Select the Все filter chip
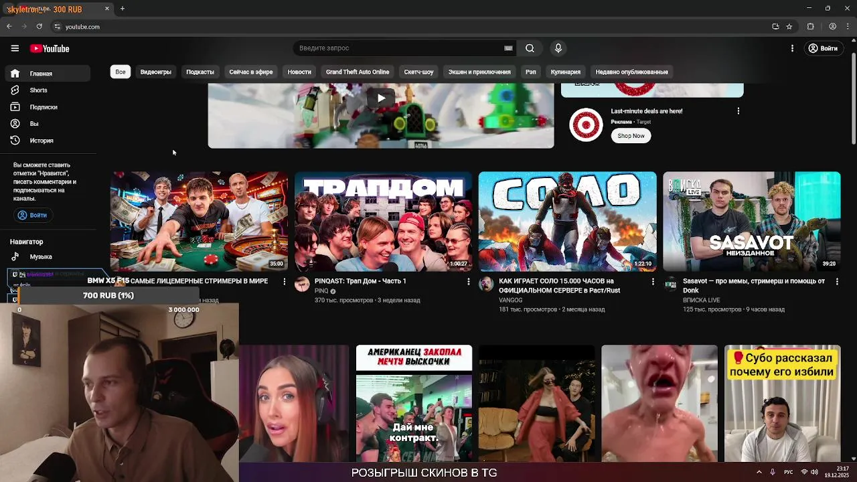Viewport: 857px width, 482px height. coord(121,72)
